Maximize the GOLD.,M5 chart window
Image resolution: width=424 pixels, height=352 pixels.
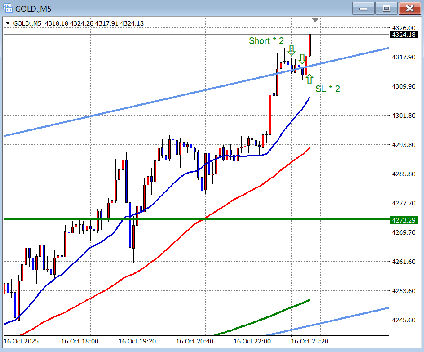(386, 8)
